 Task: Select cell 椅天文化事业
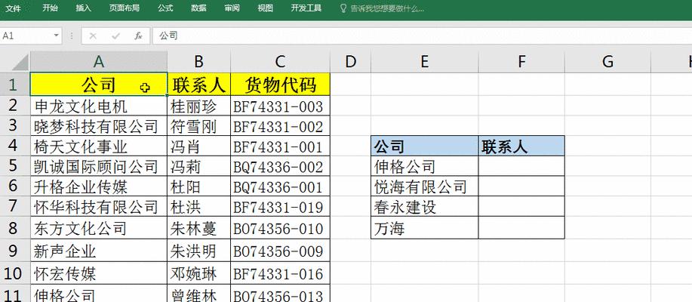point(99,146)
